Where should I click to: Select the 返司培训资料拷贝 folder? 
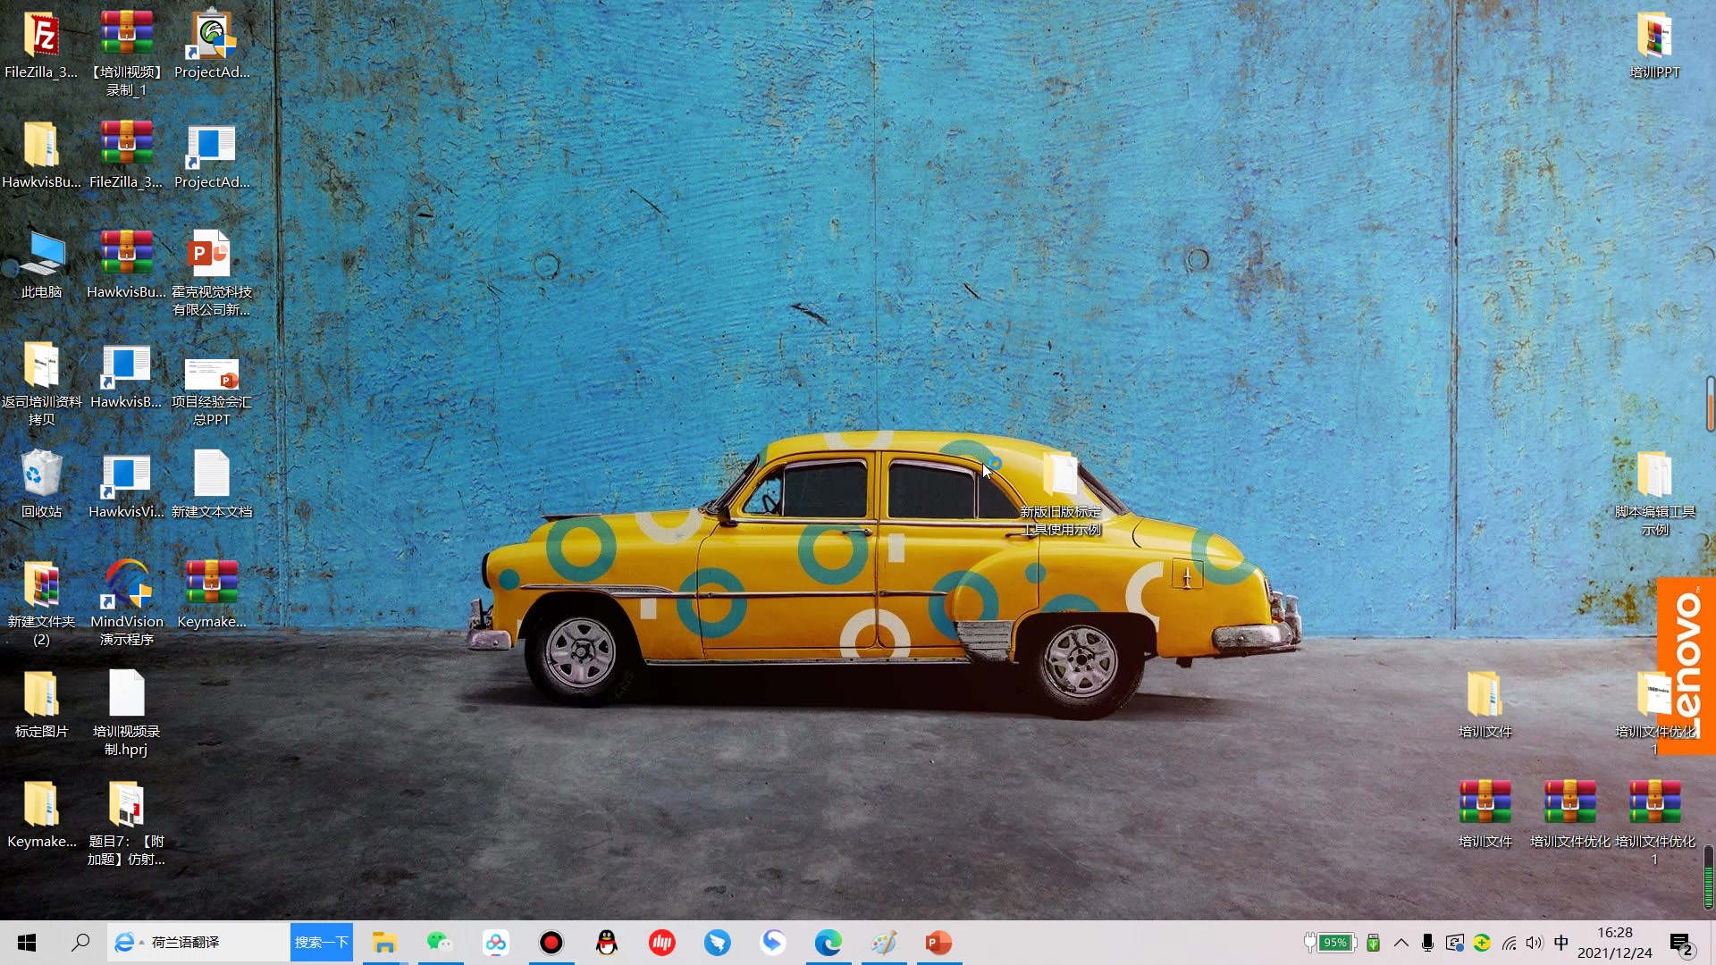41,365
